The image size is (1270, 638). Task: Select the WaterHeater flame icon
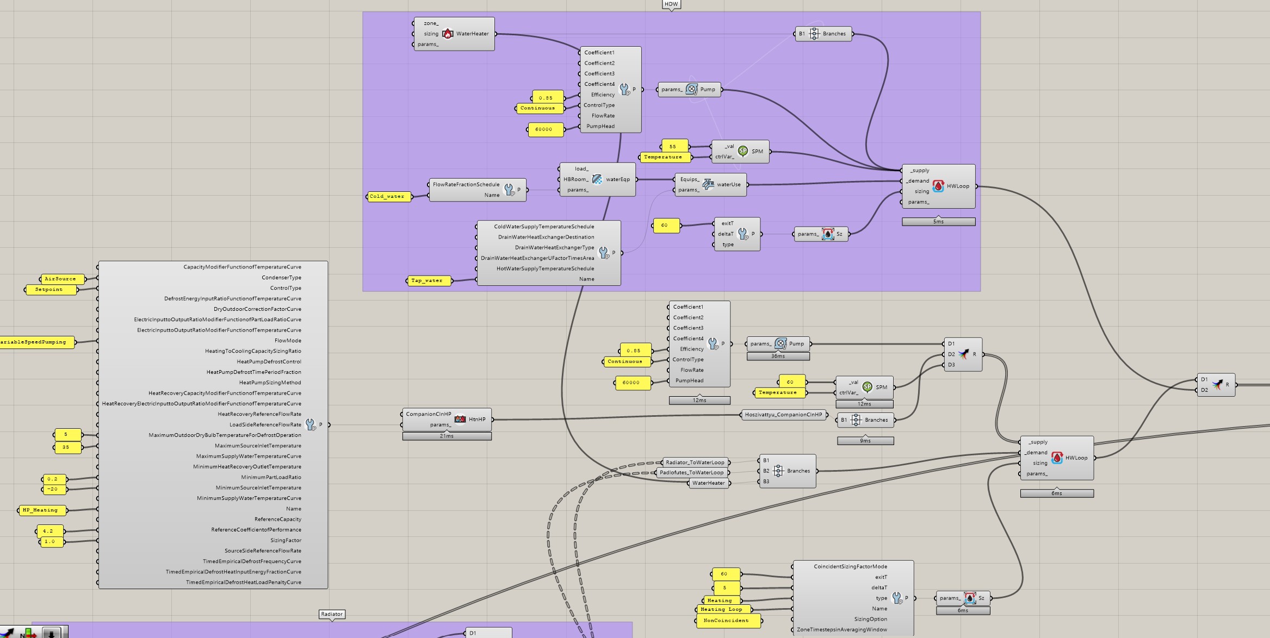click(448, 34)
